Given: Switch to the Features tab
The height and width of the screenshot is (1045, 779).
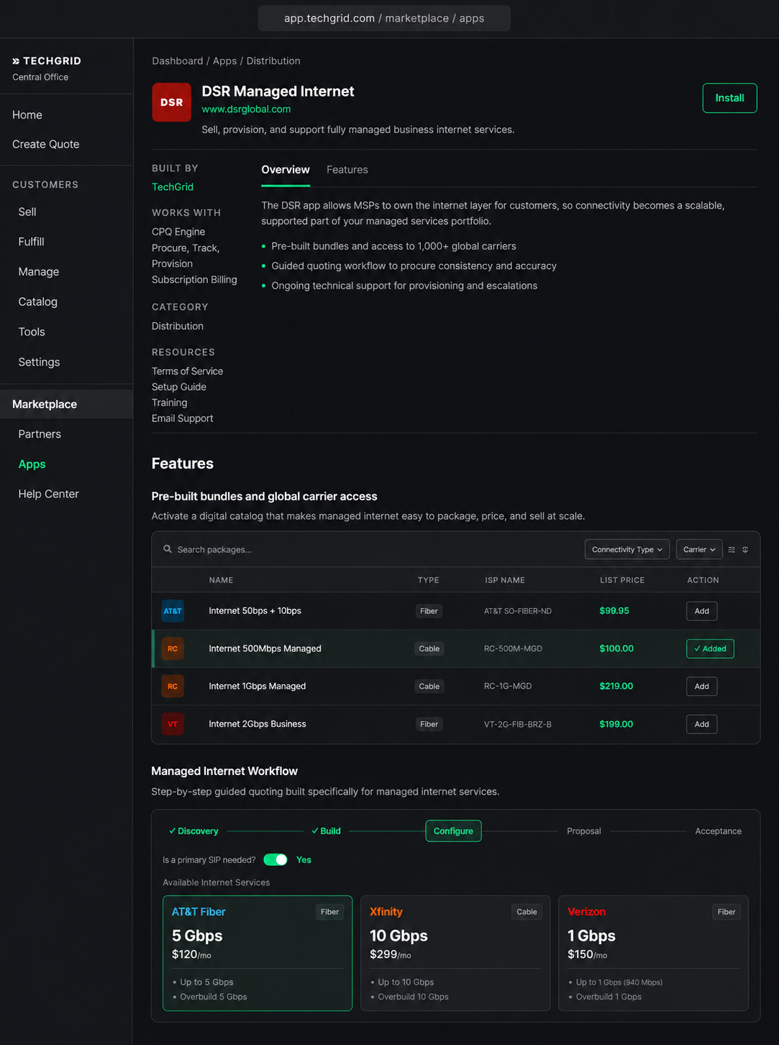Looking at the screenshot, I should pos(347,170).
